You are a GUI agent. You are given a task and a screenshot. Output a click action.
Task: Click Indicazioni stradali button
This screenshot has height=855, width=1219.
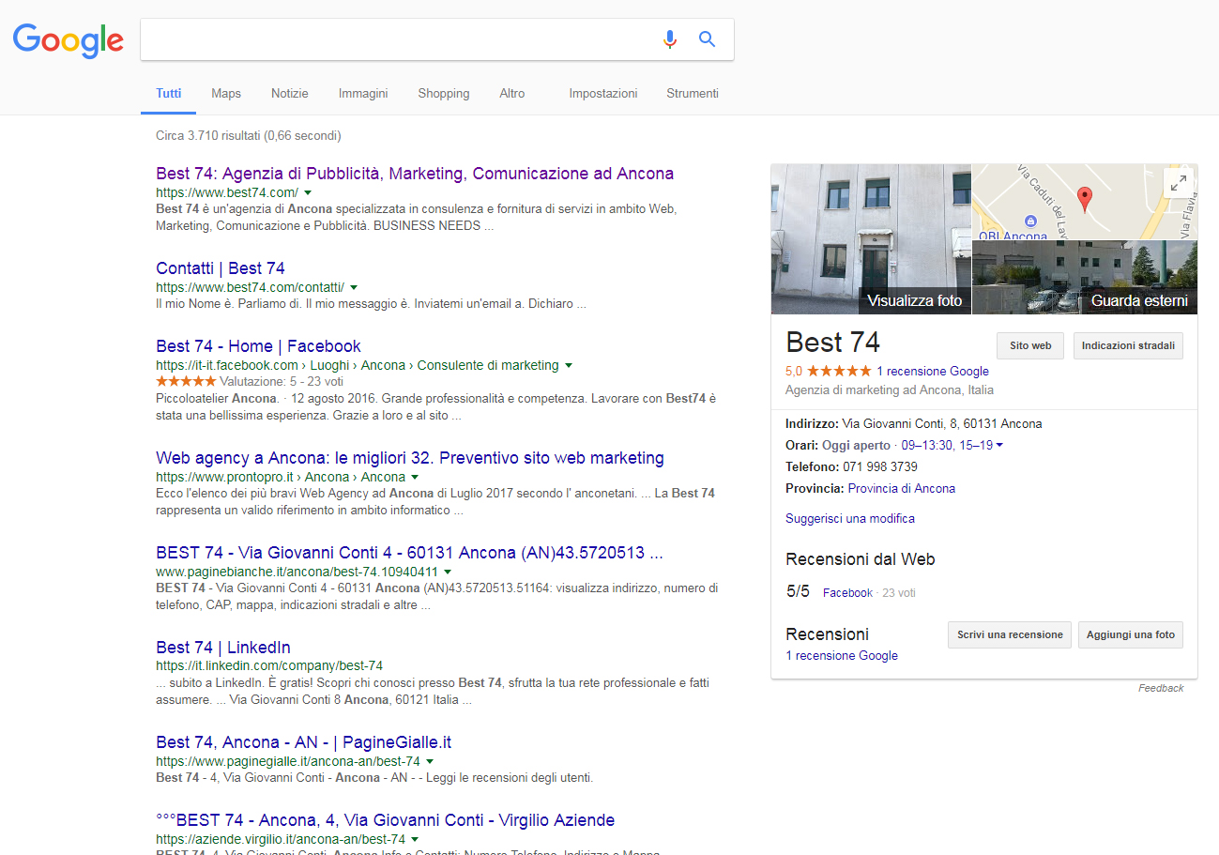tap(1128, 345)
